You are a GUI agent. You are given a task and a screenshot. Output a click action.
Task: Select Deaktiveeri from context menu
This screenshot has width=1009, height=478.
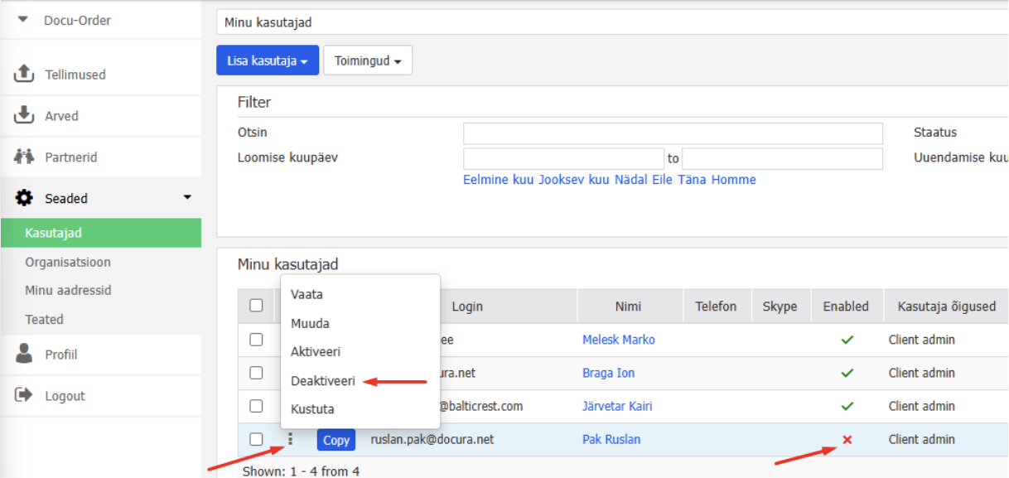point(323,381)
